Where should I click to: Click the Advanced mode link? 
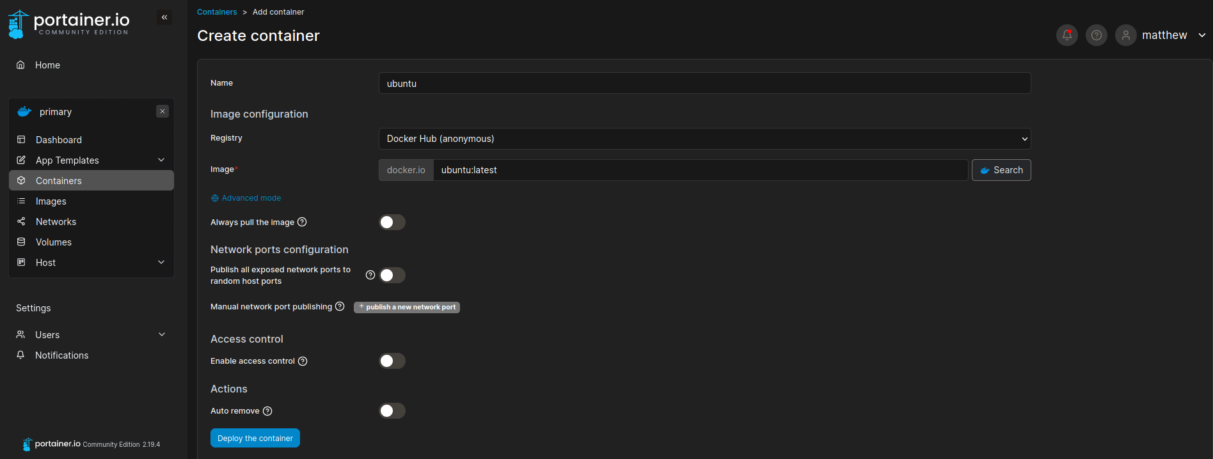point(251,198)
